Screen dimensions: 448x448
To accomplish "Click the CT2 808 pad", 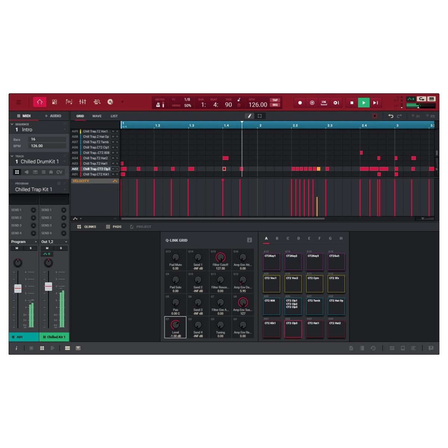I will point(271,306).
